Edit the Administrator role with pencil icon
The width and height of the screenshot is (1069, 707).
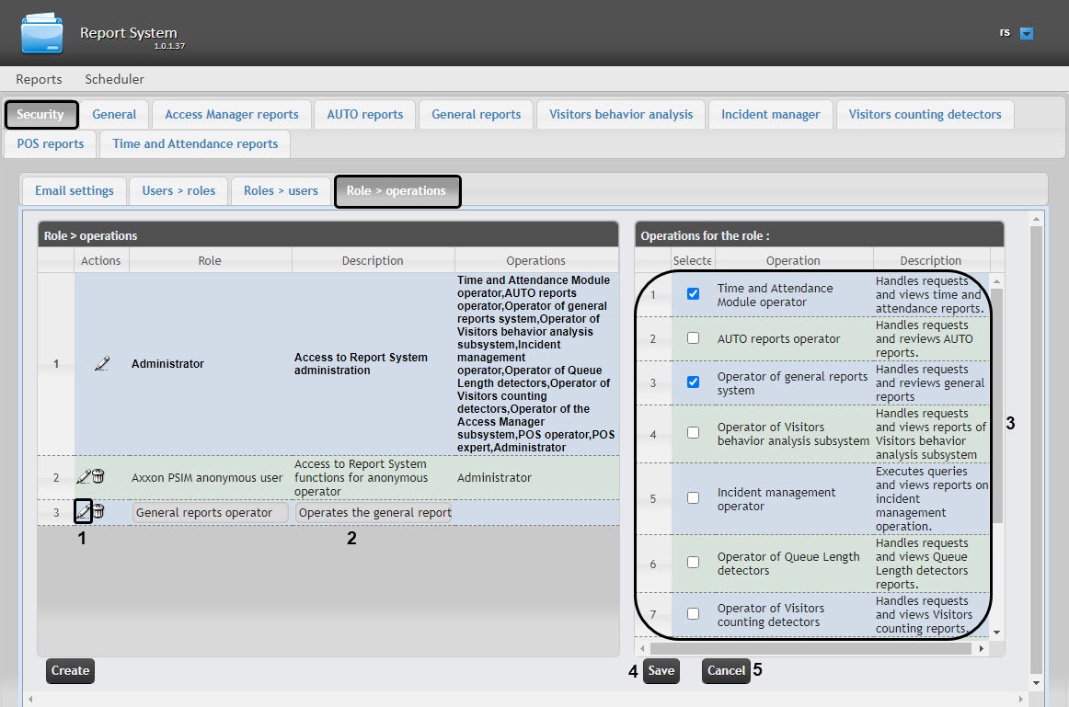101,364
